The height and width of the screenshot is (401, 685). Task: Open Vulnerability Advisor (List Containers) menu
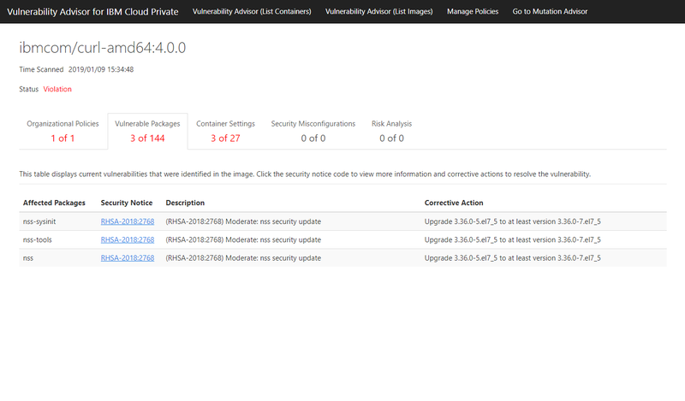(x=252, y=11)
